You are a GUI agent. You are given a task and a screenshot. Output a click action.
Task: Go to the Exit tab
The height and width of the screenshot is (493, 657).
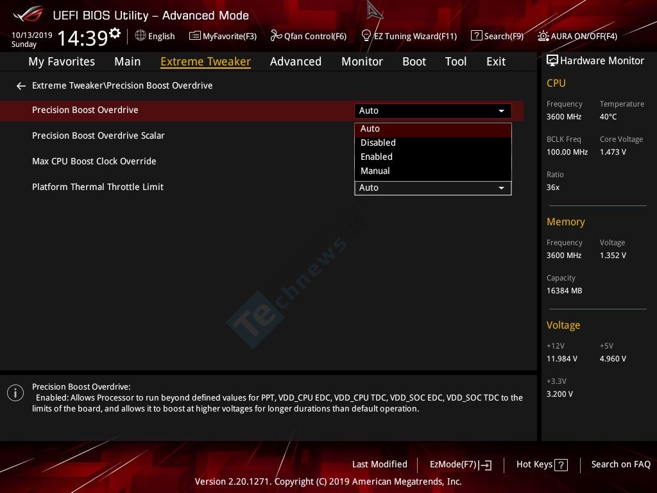coord(496,62)
